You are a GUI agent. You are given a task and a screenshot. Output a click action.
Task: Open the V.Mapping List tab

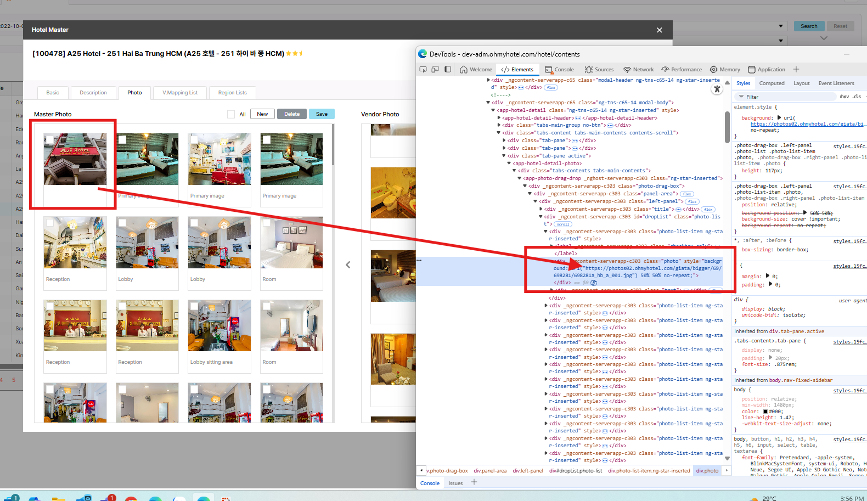[x=180, y=93]
